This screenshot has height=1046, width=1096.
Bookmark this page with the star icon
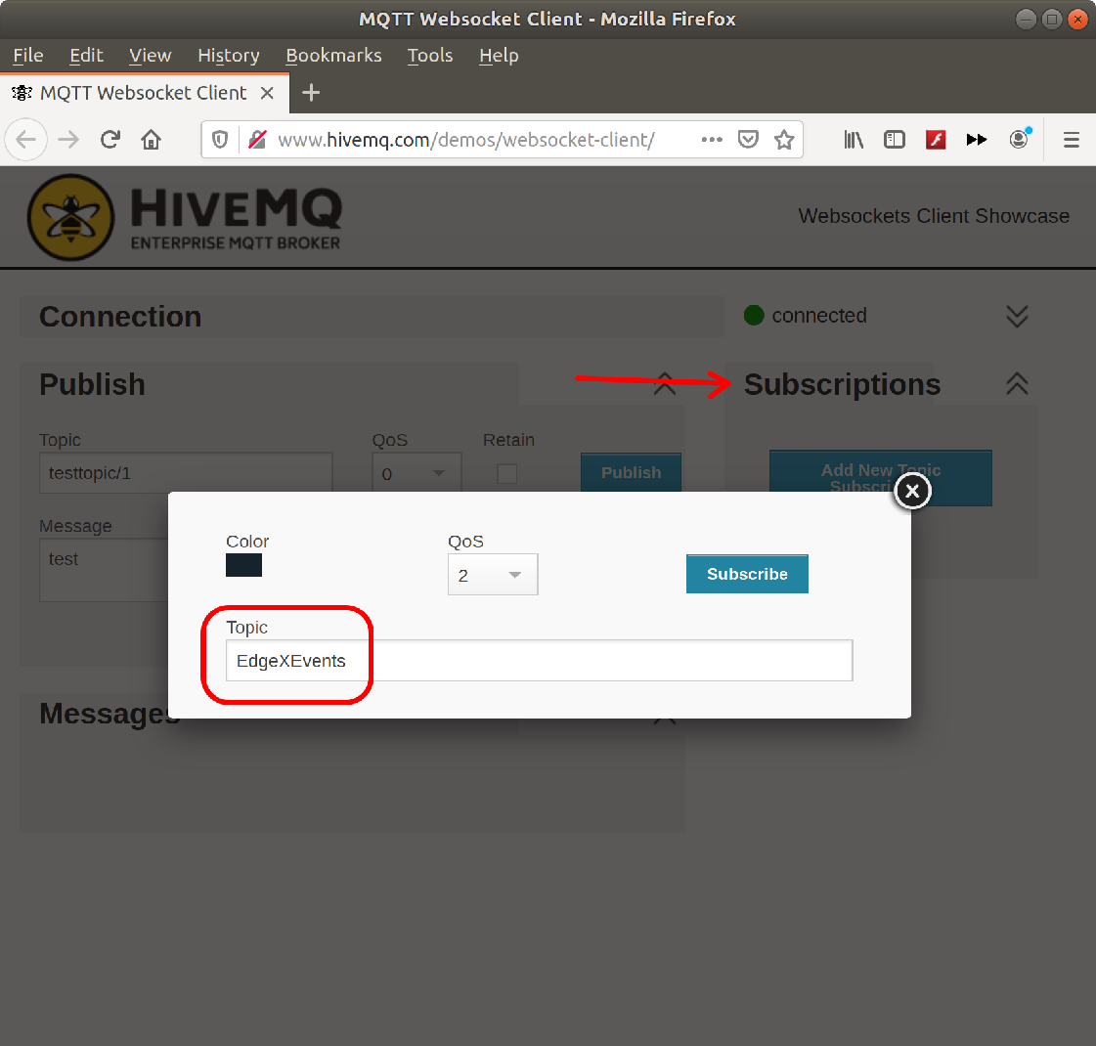(784, 140)
